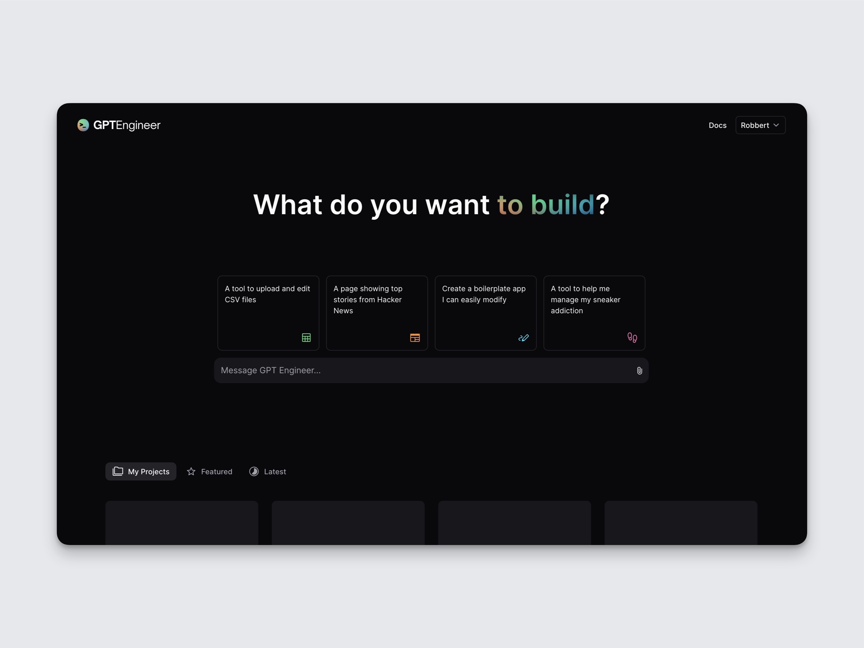864x648 pixels.
Task: Click the CSV file upload tool icon
Action: coord(306,337)
